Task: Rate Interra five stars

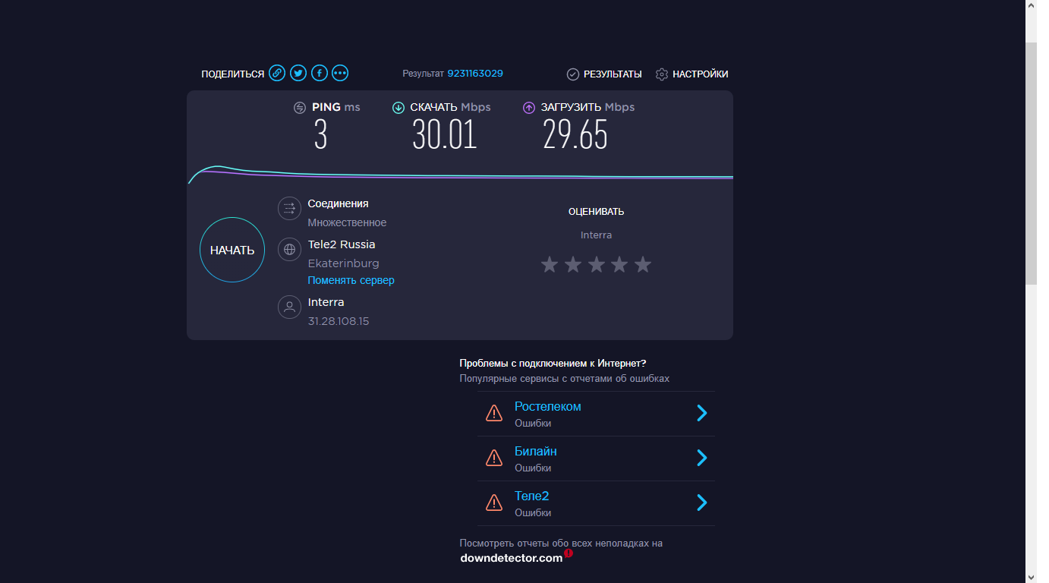Action: (x=643, y=264)
